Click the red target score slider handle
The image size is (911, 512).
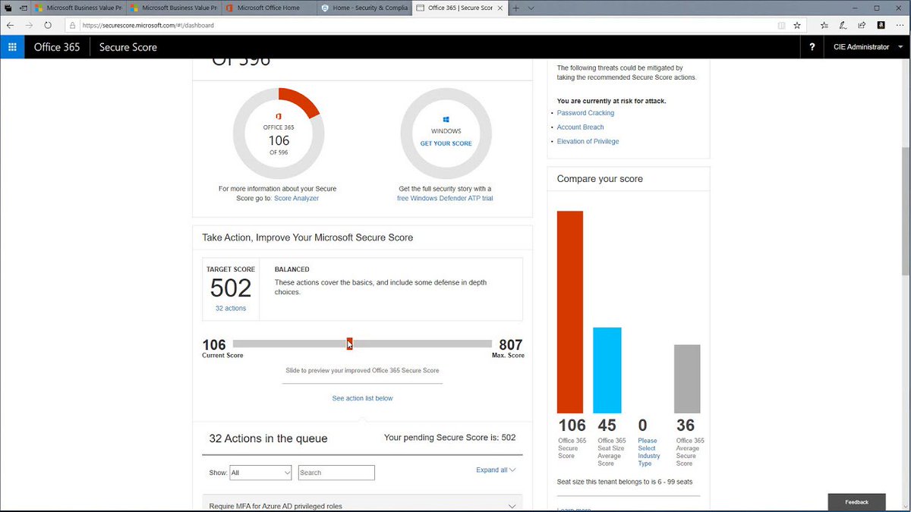tap(349, 344)
